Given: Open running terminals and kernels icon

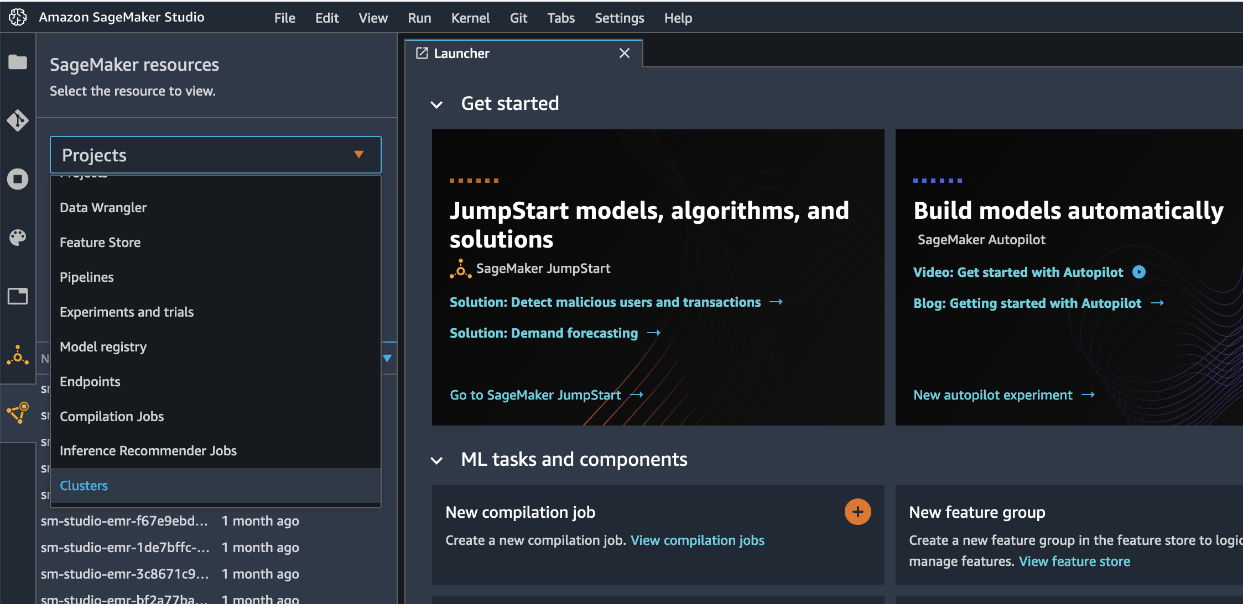Looking at the screenshot, I should tap(18, 179).
